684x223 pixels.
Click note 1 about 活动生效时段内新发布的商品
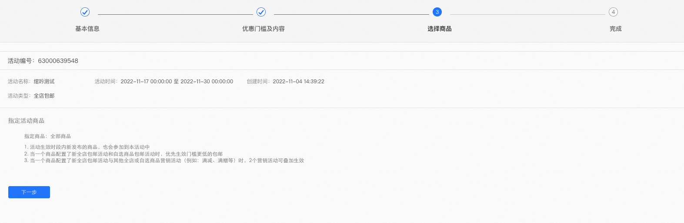(87, 147)
